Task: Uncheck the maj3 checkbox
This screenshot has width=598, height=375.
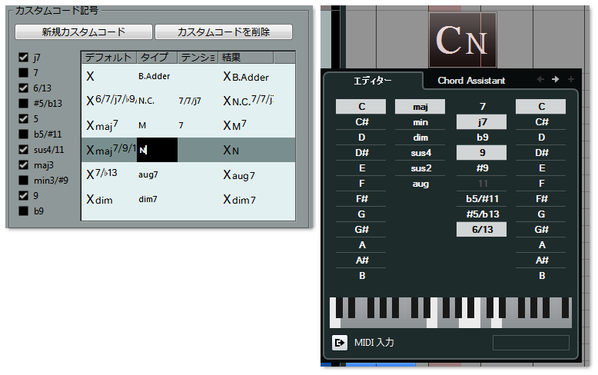Action: 23,164
